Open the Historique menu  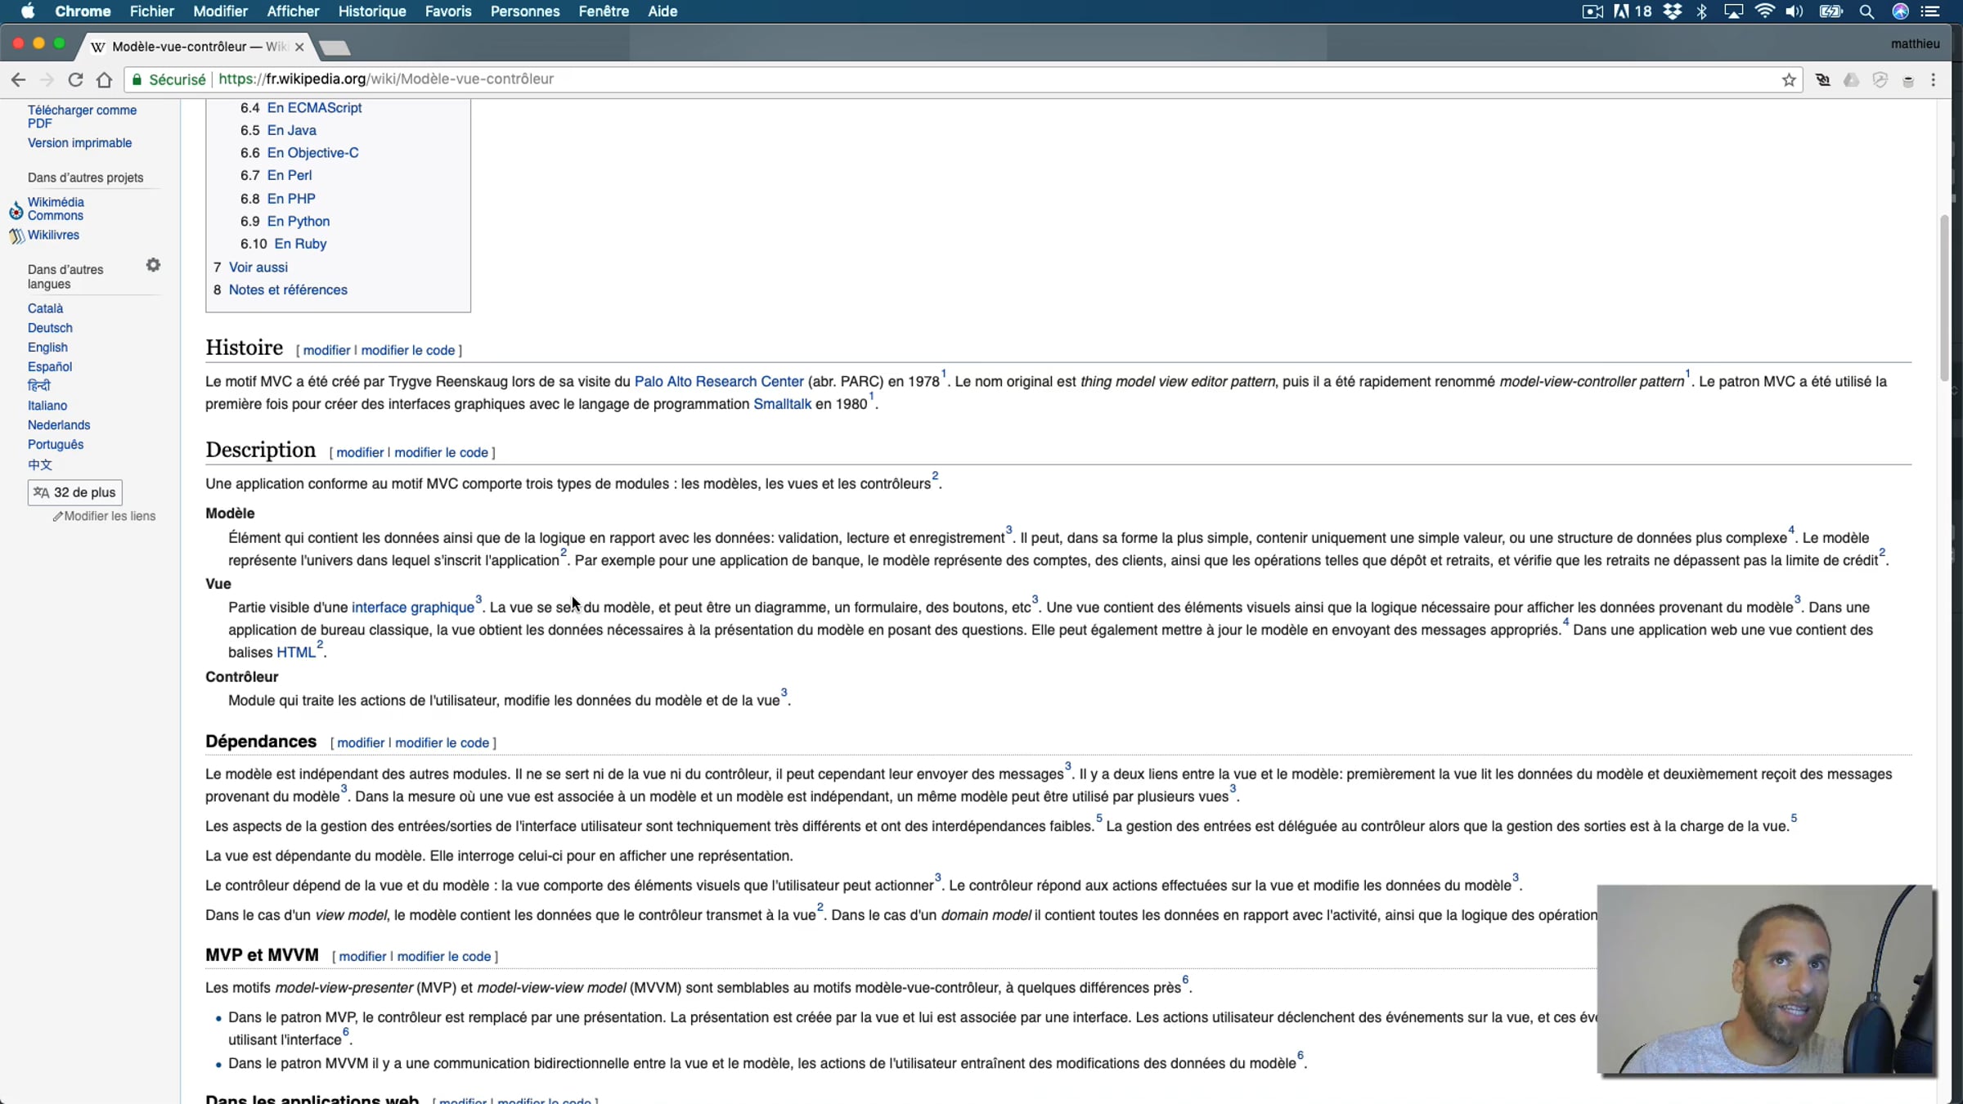pos(372,11)
